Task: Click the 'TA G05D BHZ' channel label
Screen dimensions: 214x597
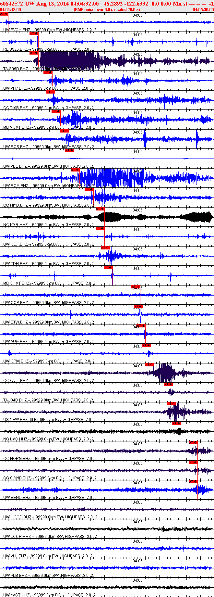Action: tap(15, 69)
